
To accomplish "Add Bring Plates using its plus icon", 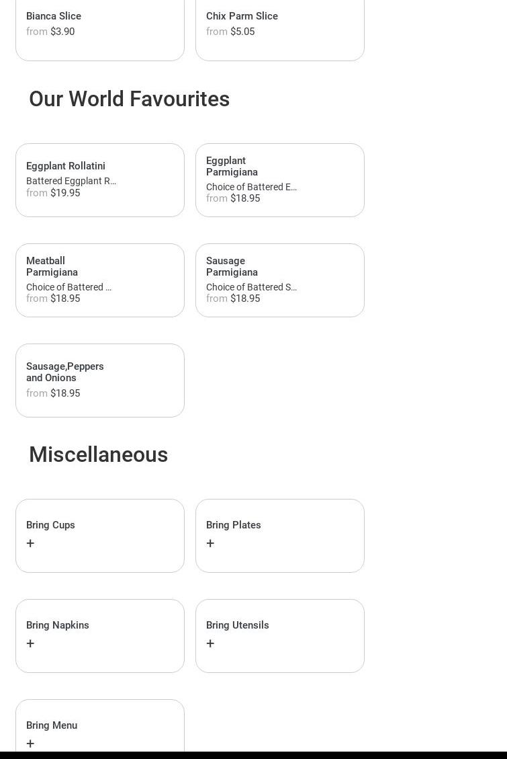I will [210, 543].
